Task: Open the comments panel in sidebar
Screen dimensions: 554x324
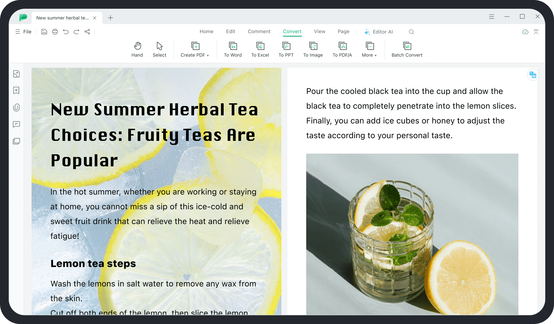Action: click(16, 124)
